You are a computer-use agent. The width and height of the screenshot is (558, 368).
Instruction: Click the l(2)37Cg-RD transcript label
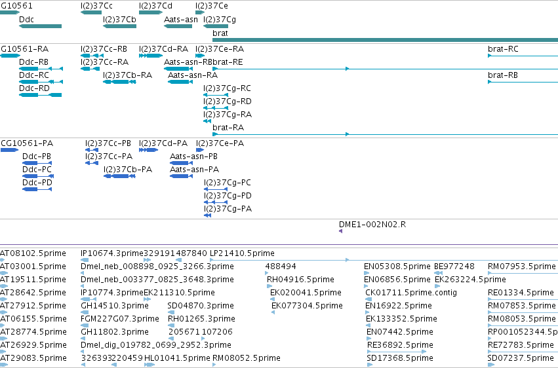pyautogui.click(x=228, y=101)
